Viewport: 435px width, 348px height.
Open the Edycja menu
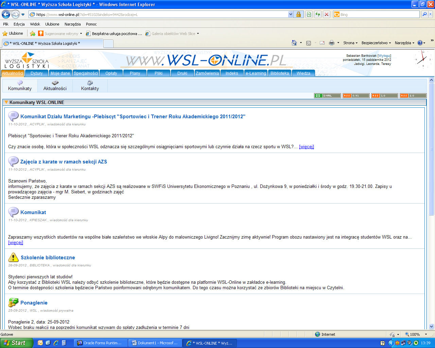click(19, 24)
